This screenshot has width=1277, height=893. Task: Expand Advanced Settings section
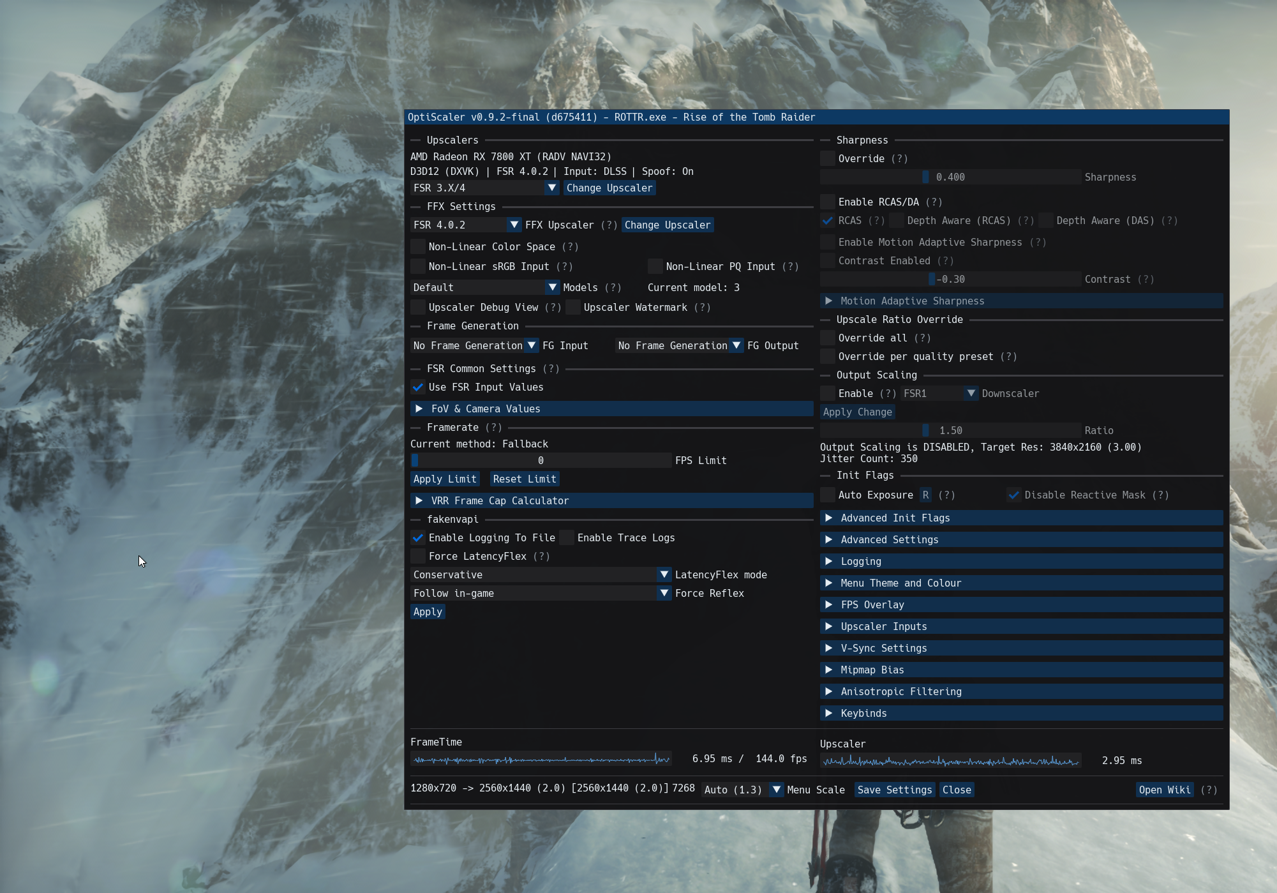[1021, 539]
